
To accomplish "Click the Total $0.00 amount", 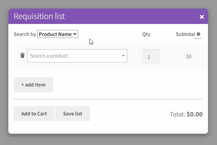I will click(x=195, y=114).
